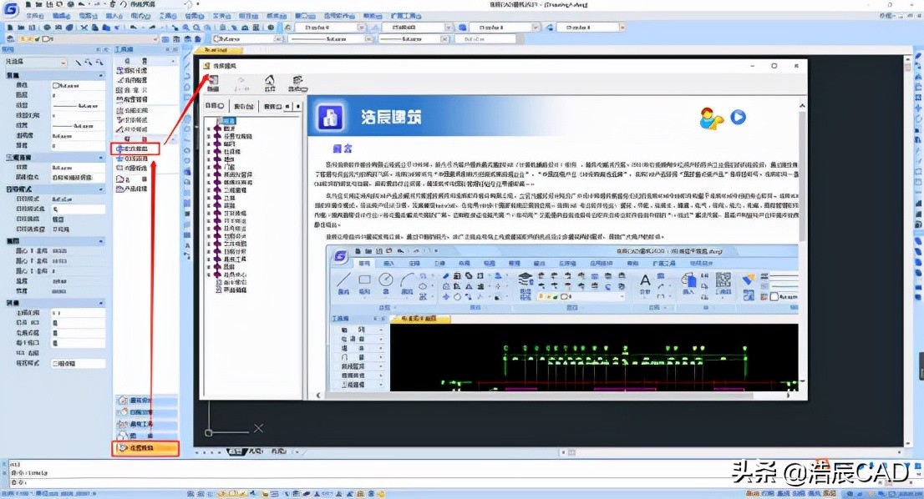Click the blue play video icon in help header

737,118
